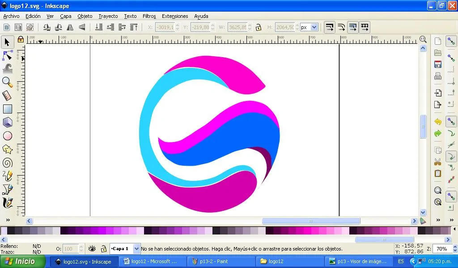Flip selection horizontally

pyautogui.click(x=70, y=27)
